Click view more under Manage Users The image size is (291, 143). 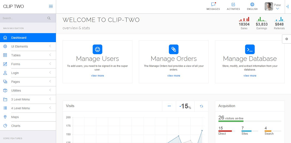[x=97, y=75]
